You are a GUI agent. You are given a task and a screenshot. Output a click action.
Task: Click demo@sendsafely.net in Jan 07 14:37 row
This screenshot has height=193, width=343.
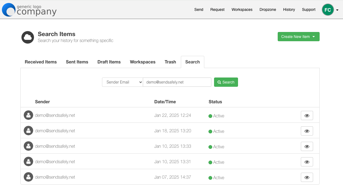pyautogui.click(x=55, y=177)
